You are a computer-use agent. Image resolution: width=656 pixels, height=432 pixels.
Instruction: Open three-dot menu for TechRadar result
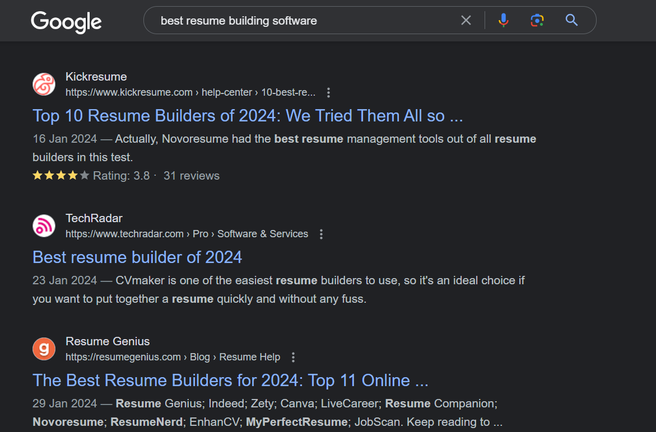(321, 234)
